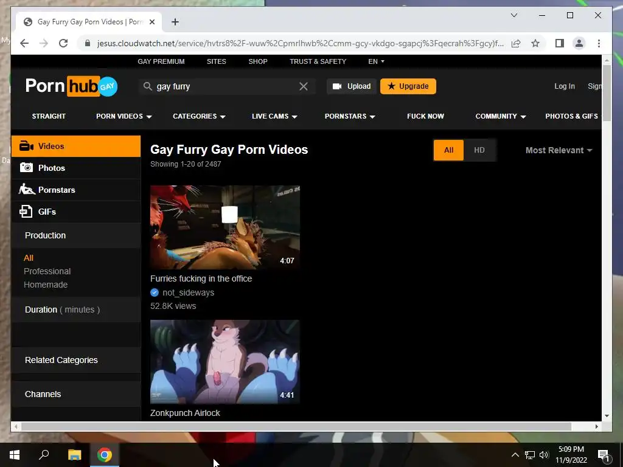Open the Windows Start menu
623x467 pixels.
click(x=15, y=455)
